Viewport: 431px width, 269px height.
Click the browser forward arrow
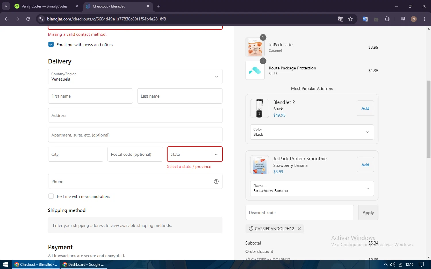point(18,19)
